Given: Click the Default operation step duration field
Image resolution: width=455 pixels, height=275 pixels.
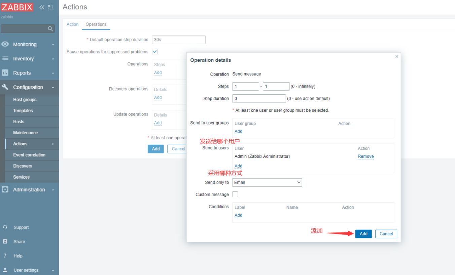Looking at the screenshot, I should click(179, 40).
